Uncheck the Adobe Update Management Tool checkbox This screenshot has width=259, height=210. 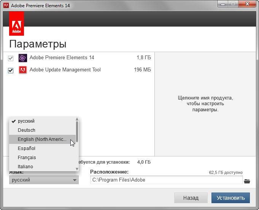point(11,71)
